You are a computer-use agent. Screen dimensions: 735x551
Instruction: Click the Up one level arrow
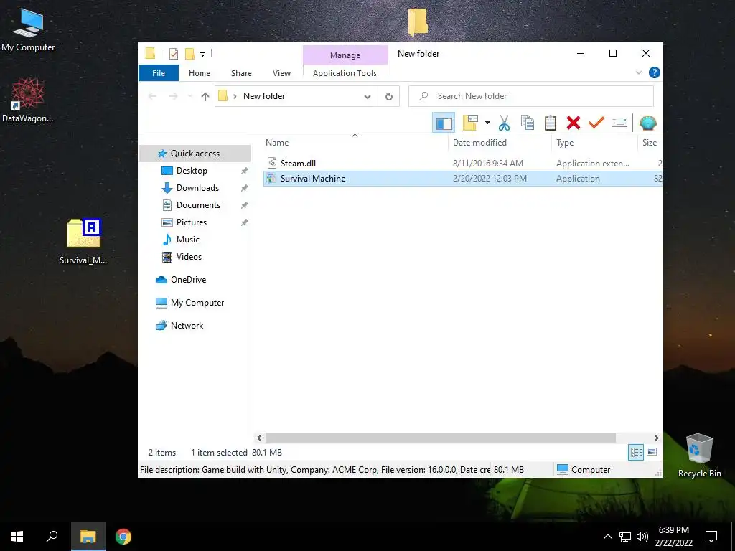click(x=205, y=96)
